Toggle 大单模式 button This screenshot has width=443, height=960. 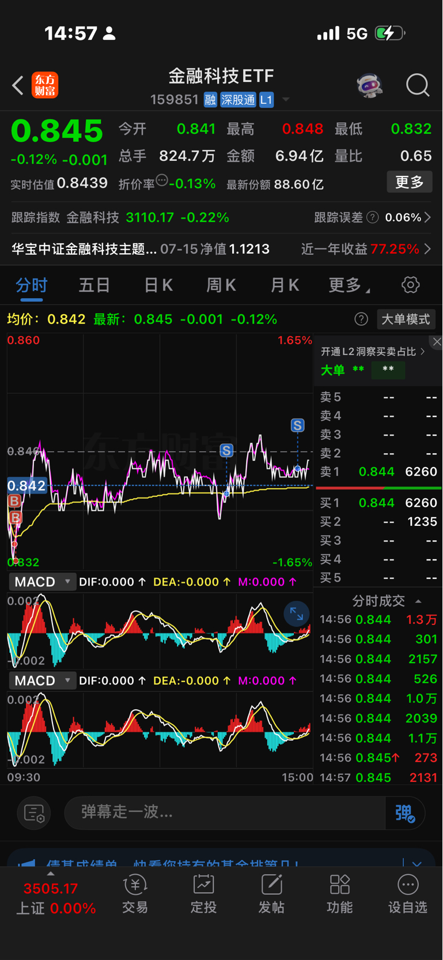[406, 319]
